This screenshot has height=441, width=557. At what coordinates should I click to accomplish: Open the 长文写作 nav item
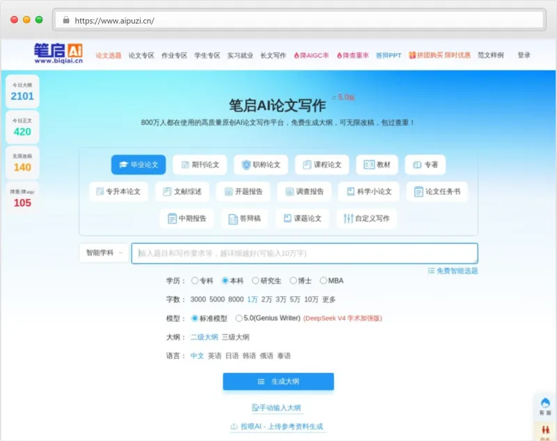[273, 56]
